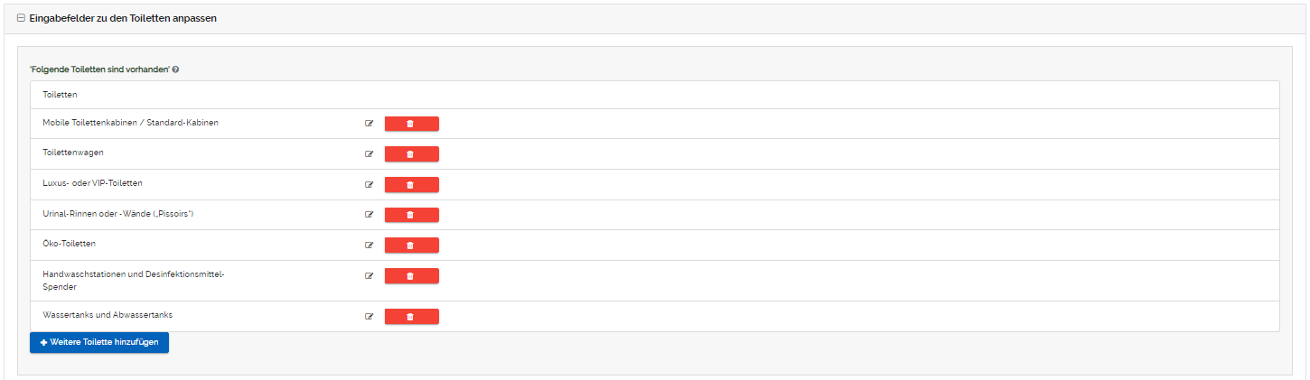
Task: Edit the Luxus- oder VIP-Toiletten entry
Action: 369,185
